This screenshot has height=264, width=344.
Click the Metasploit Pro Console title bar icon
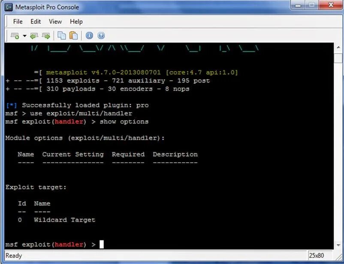click(9, 7)
